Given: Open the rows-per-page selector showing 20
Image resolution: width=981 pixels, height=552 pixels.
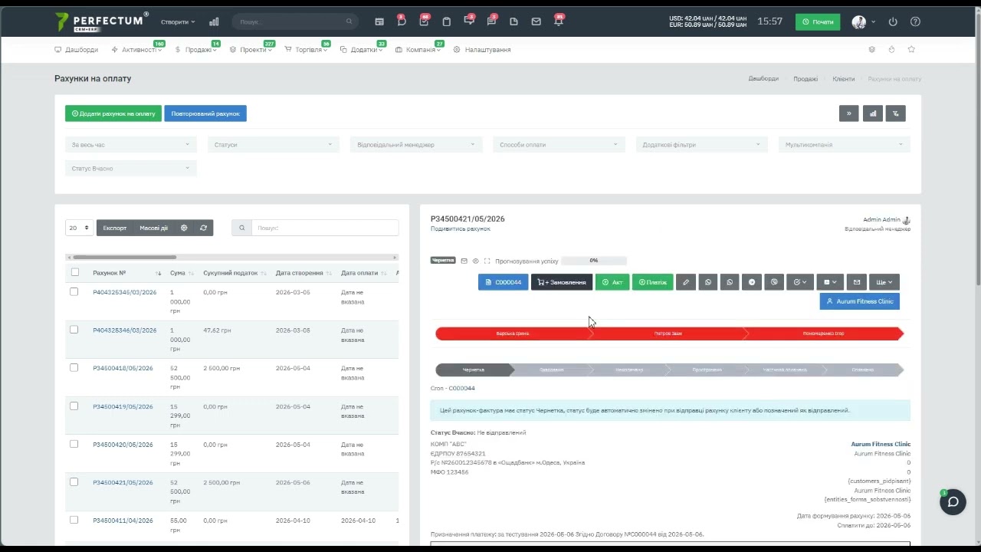Looking at the screenshot, I should (79, 228).
